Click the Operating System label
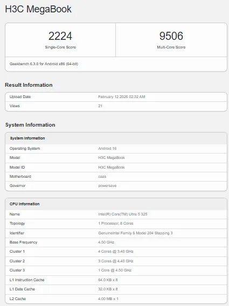The width and height of the screenshot is (229, 306). pos(25,149)
